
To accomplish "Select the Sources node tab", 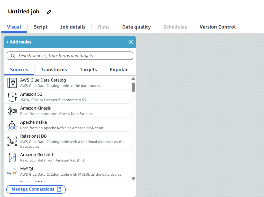I will (x=19, y=69).
